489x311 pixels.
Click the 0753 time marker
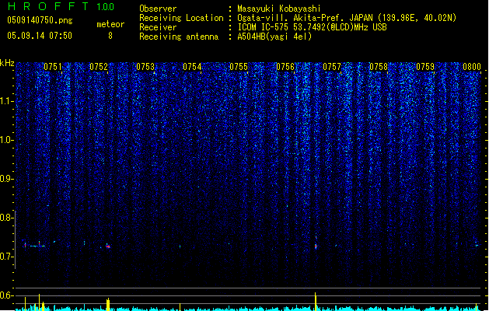[145, 67]
